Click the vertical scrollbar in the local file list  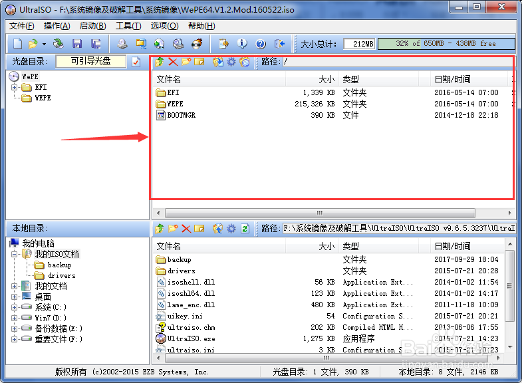509,286
